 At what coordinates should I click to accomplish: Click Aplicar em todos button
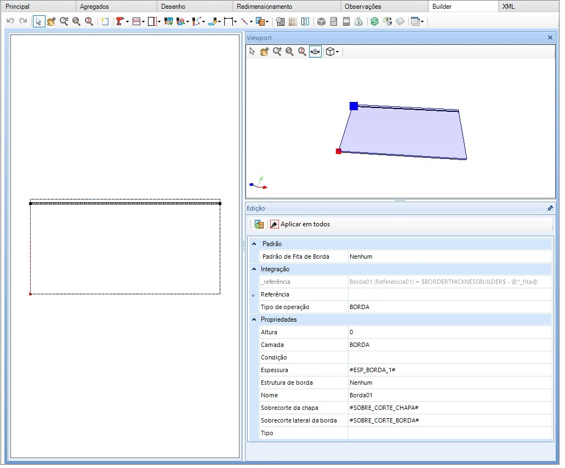tap(300, 224)
